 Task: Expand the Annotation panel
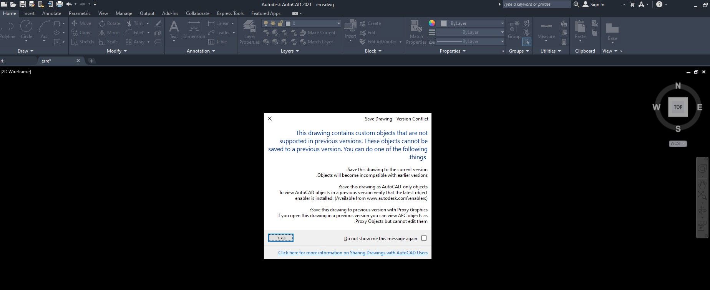pyautogui.click(x=201, y=51)
